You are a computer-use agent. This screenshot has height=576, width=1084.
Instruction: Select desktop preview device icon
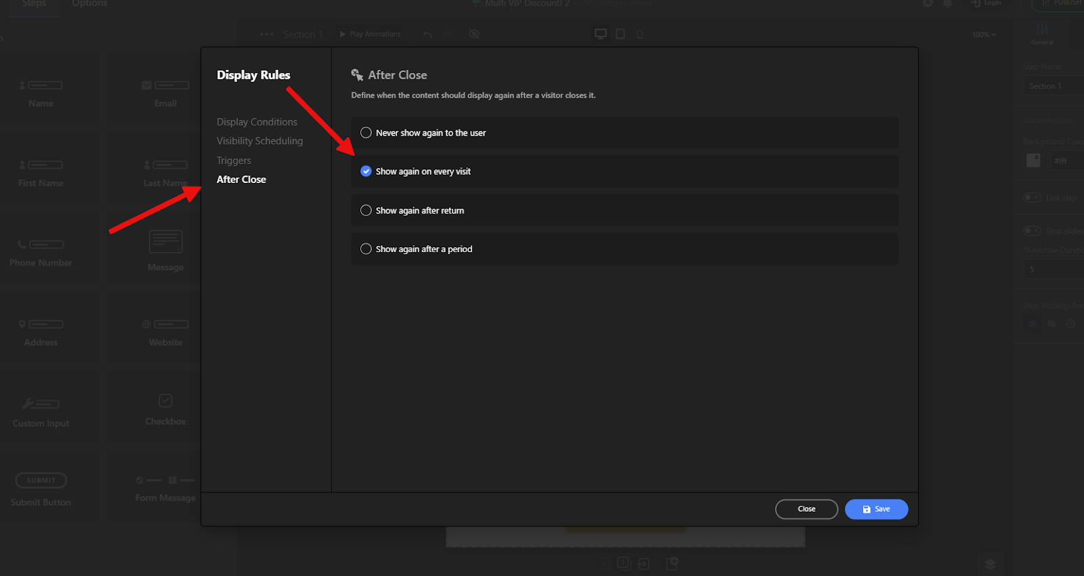[600, 34]
